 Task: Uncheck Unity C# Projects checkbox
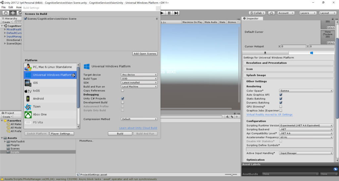click(122, 99)
